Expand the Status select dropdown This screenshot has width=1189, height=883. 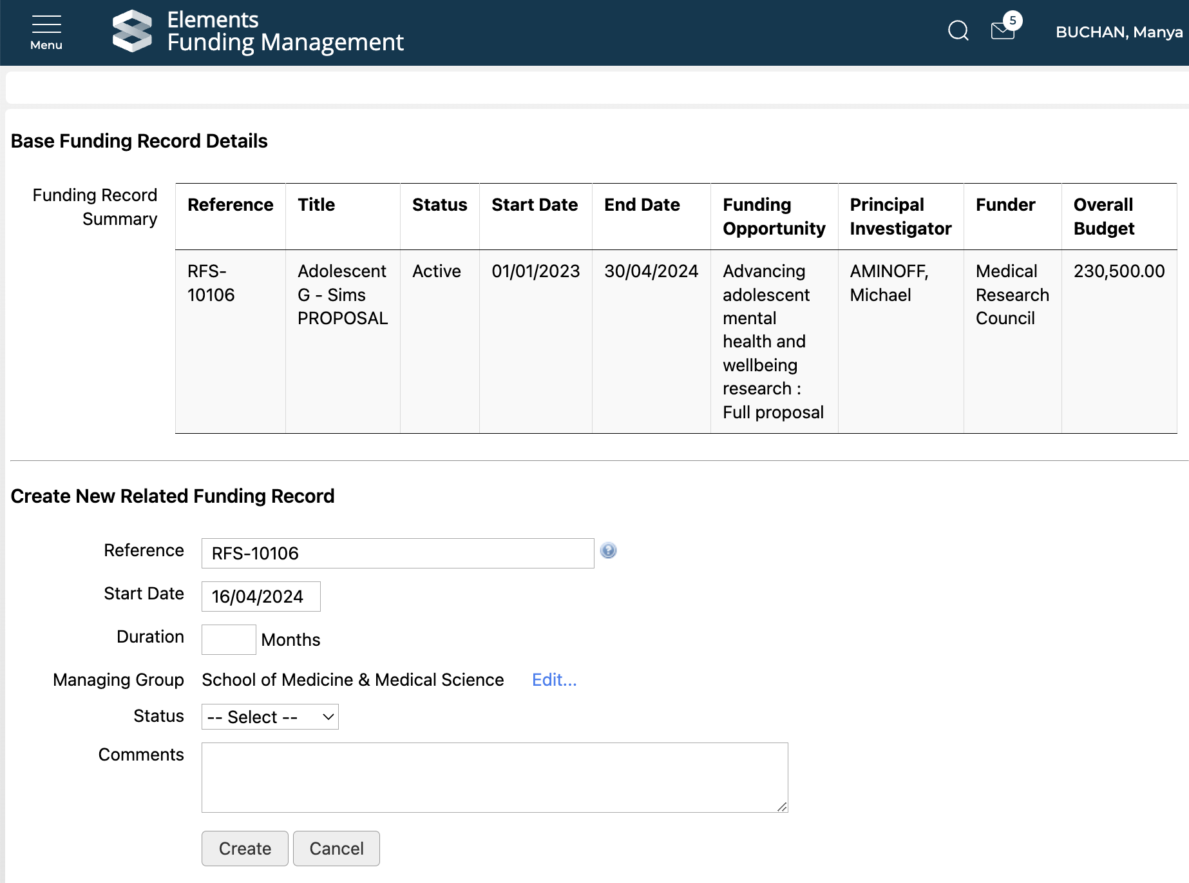tap(270, 717)
